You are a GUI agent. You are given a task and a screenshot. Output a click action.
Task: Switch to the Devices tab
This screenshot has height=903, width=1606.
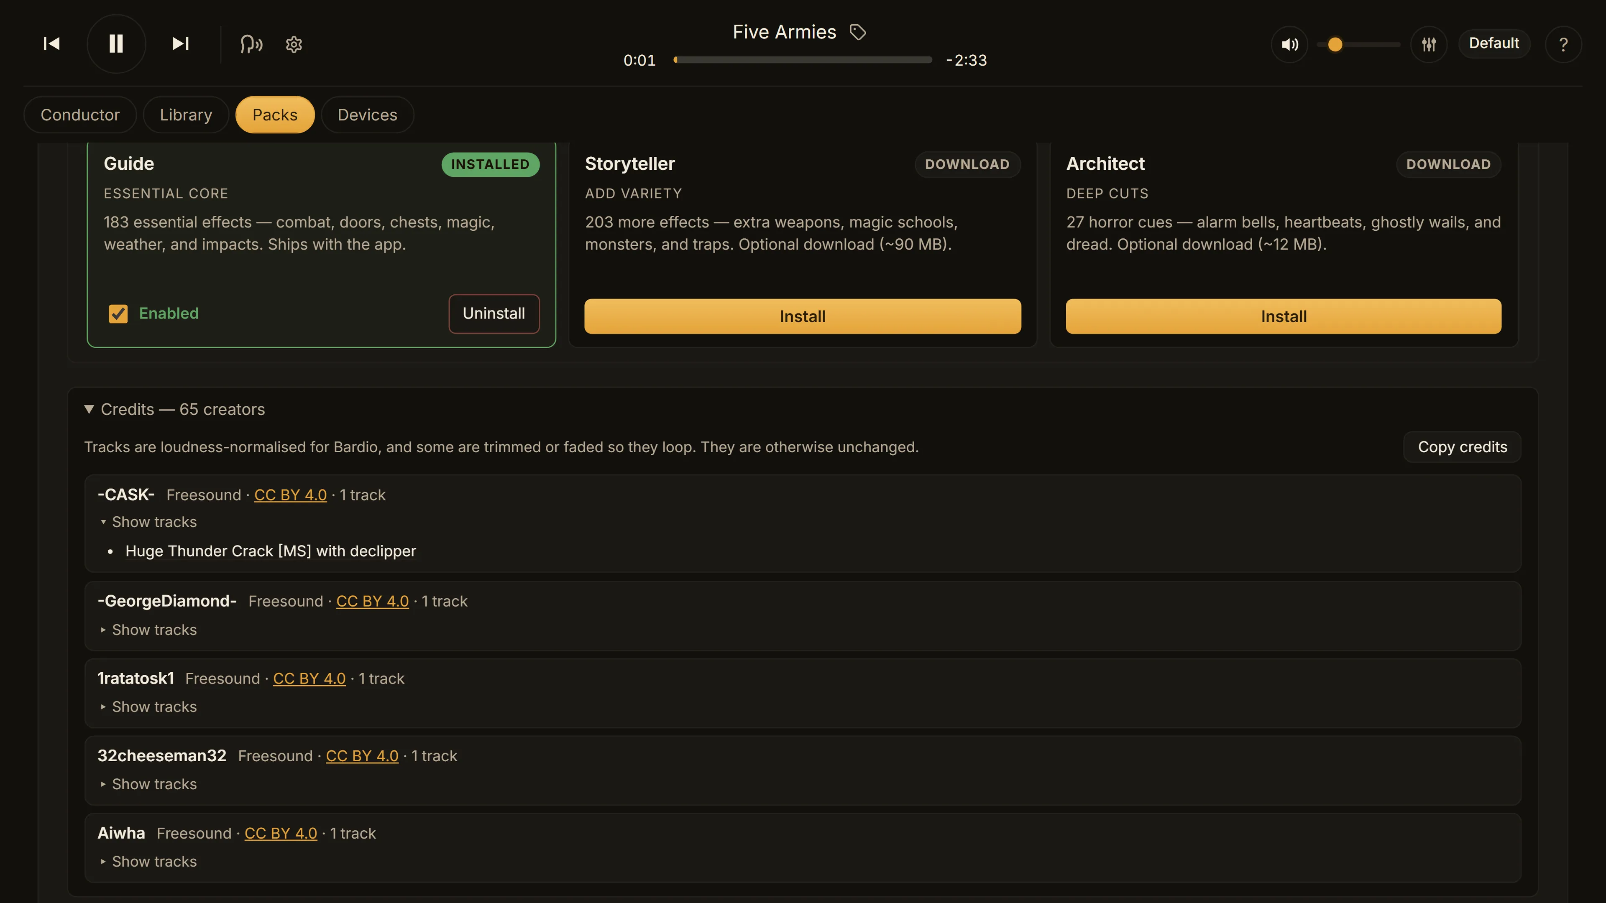click(x=367, y=115)
